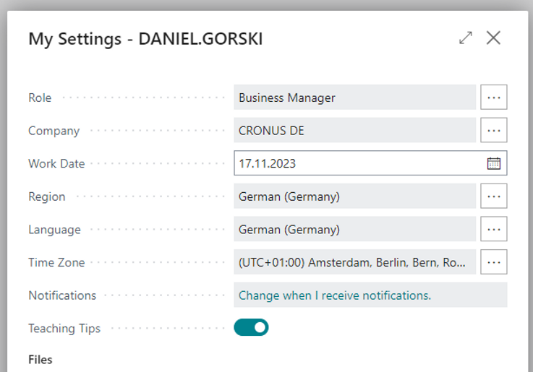
Task: Select the CRONUS DE company field
Action: click(354, 131)
